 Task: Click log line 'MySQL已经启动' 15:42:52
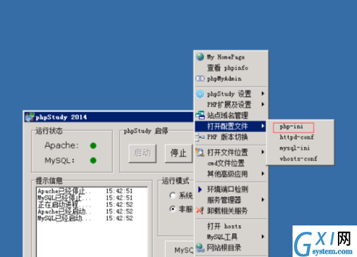point(85,218)
